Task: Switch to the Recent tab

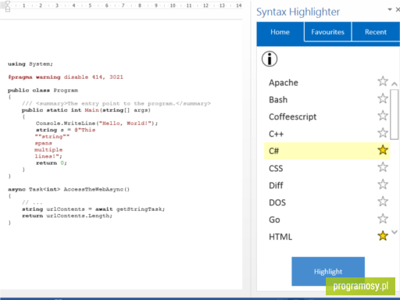Action: click(x=376, y=32)
